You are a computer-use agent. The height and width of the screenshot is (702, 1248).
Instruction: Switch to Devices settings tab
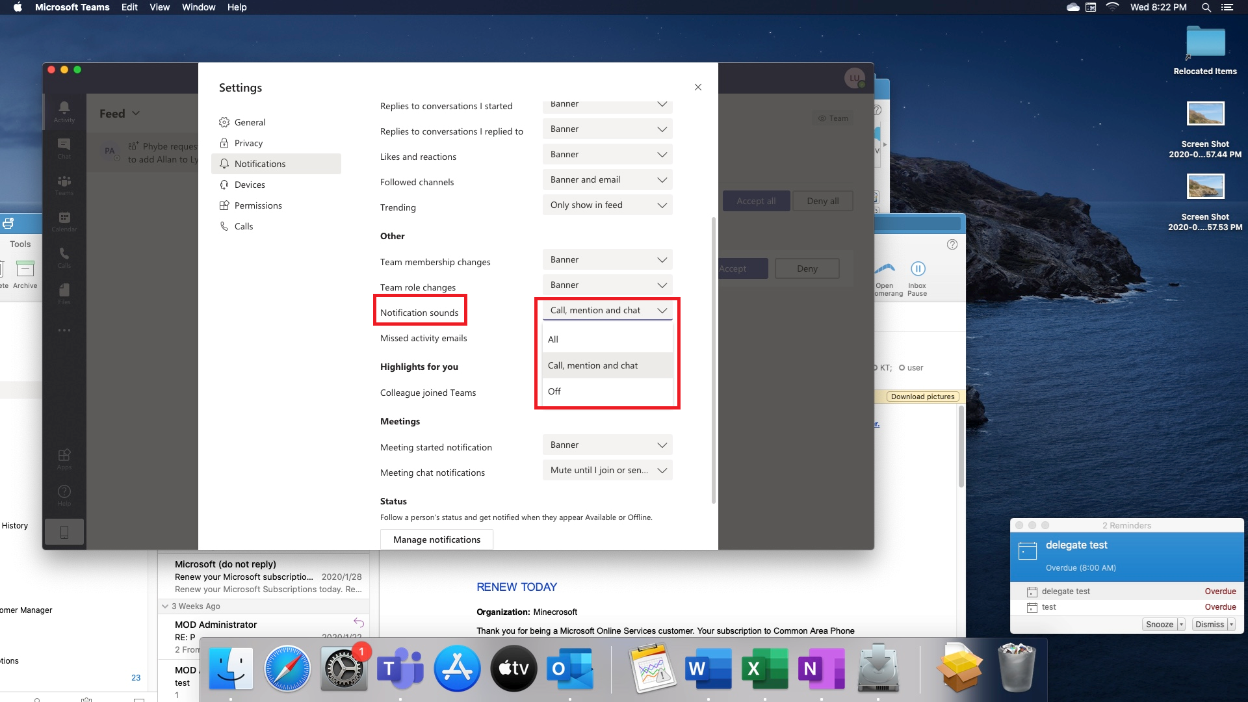(x=276, y=185)
